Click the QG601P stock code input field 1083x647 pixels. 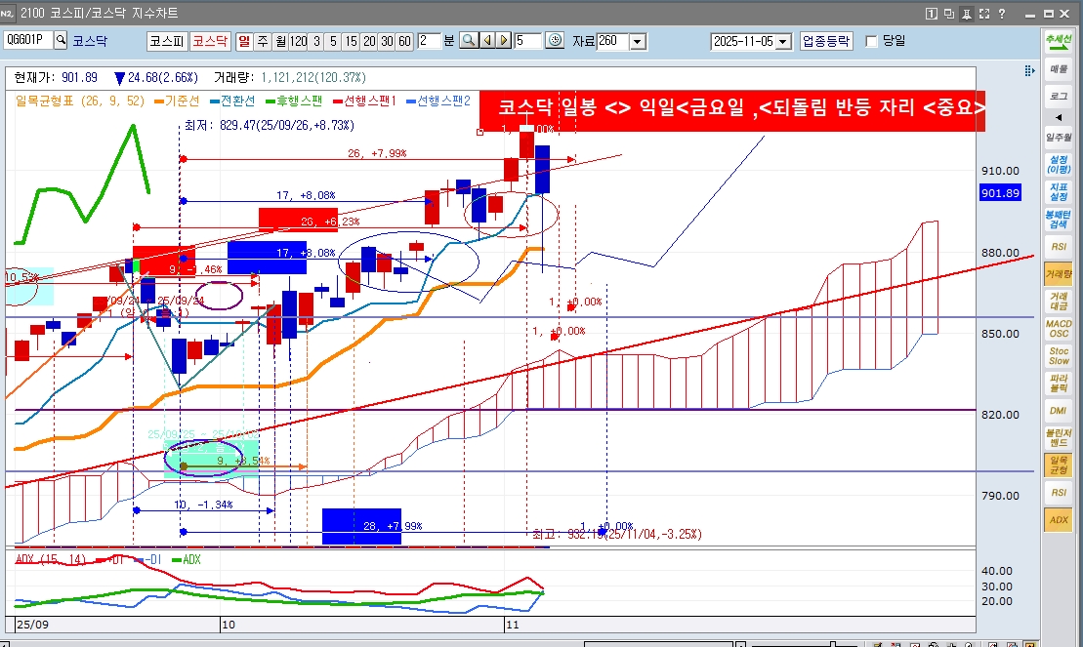tap(27, 41)
